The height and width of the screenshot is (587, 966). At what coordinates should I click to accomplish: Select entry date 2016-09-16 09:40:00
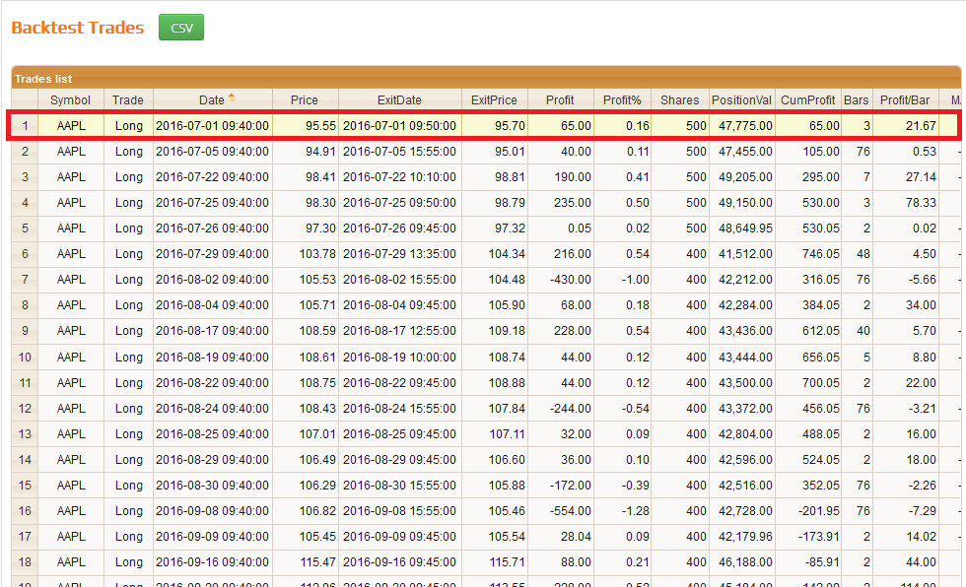point(212,562)
